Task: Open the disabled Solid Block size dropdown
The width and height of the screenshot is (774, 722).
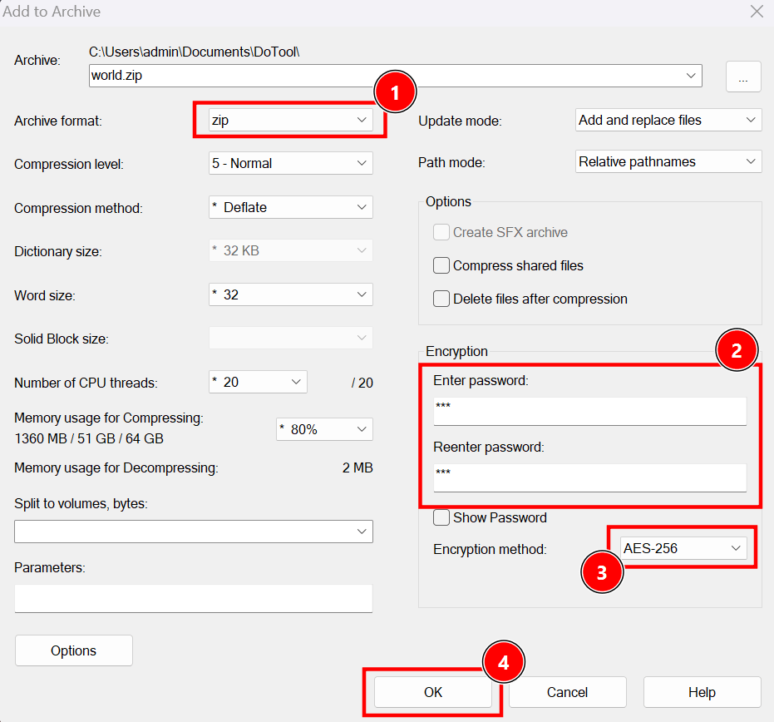Action: (x=290, y=338)
